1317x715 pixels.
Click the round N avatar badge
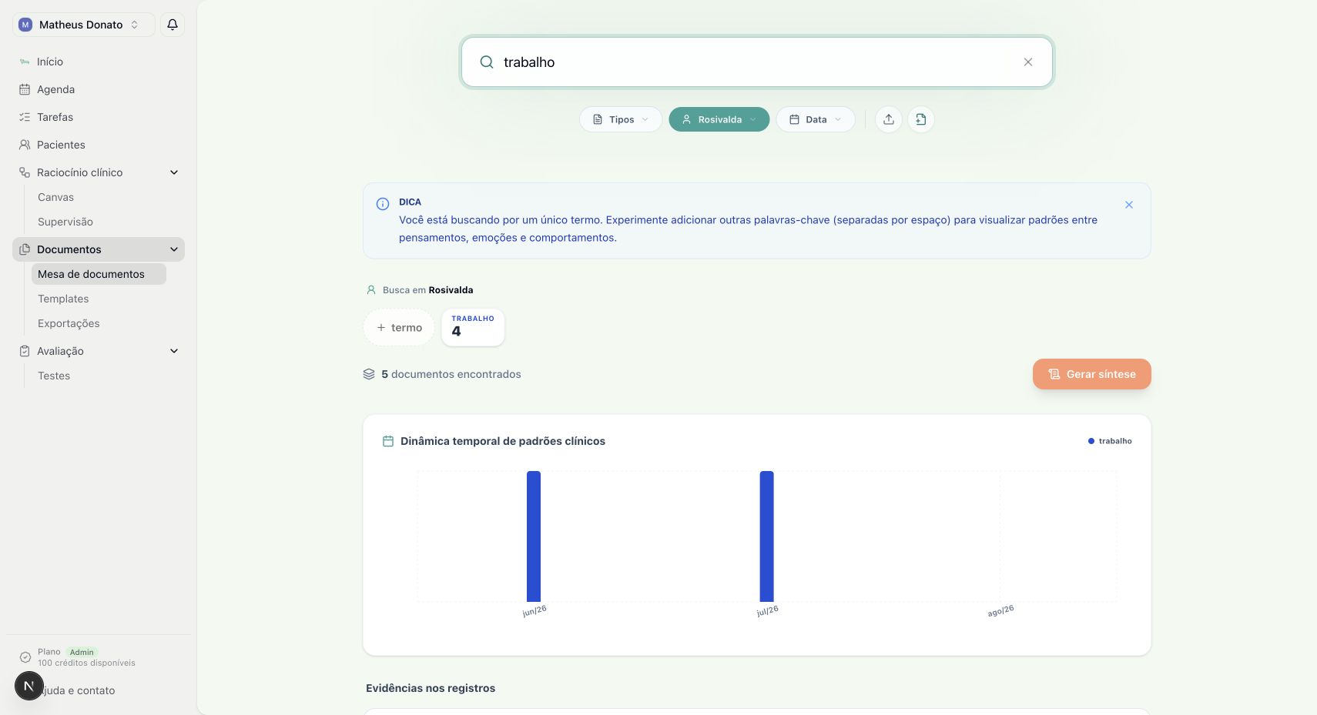point(29,686)
